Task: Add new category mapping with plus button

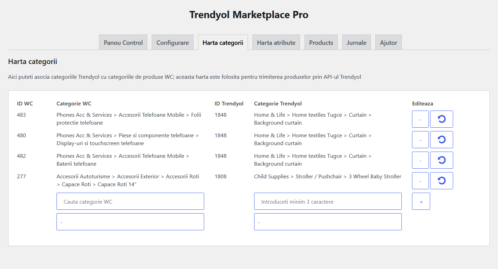Action: 421,201
